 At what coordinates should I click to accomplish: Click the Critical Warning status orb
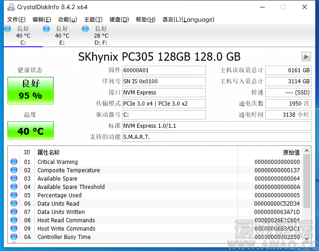click(x=14, y=162)
